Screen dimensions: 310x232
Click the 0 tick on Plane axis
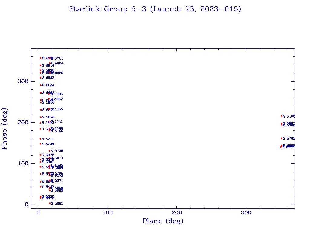[38, 213]
